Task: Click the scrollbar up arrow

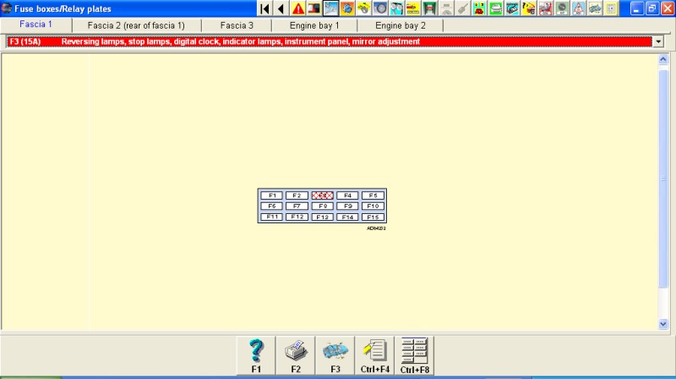Action: coord(662,59)
